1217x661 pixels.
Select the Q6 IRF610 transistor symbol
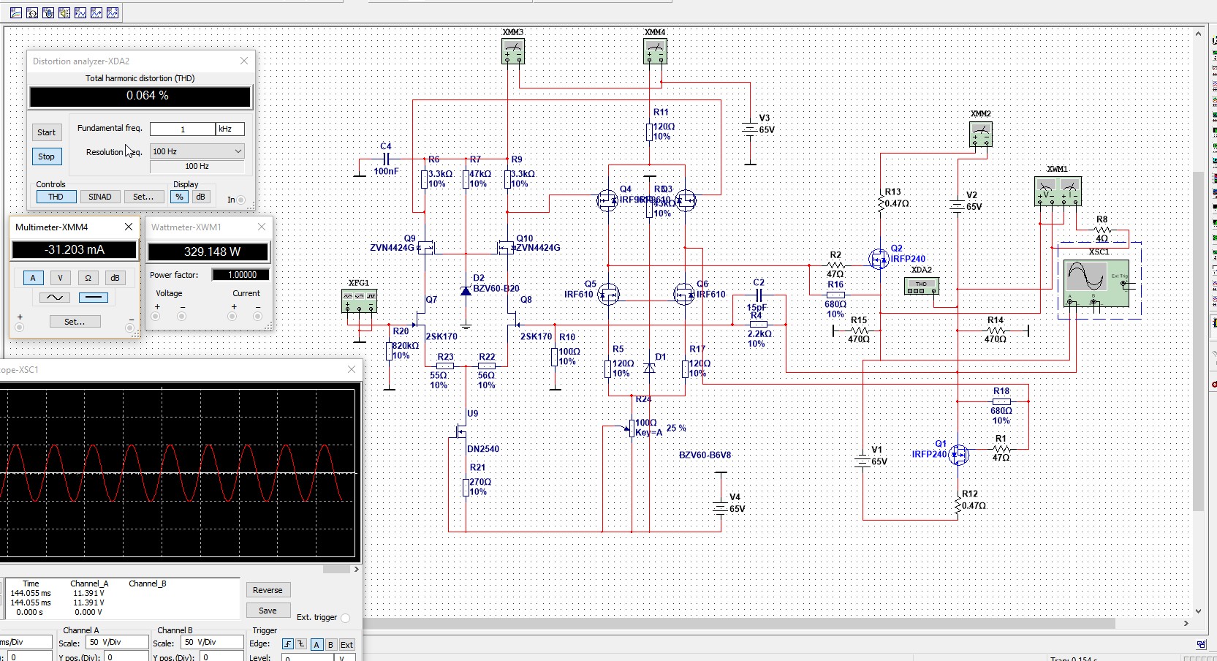(x=684, y=295)
